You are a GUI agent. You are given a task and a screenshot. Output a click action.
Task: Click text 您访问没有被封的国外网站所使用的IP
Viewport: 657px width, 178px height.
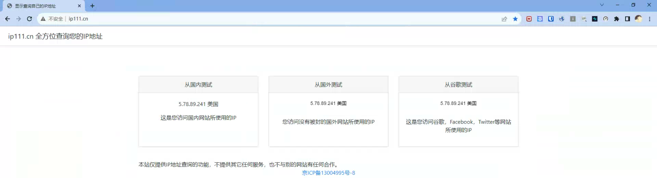(x=328, y=122)
